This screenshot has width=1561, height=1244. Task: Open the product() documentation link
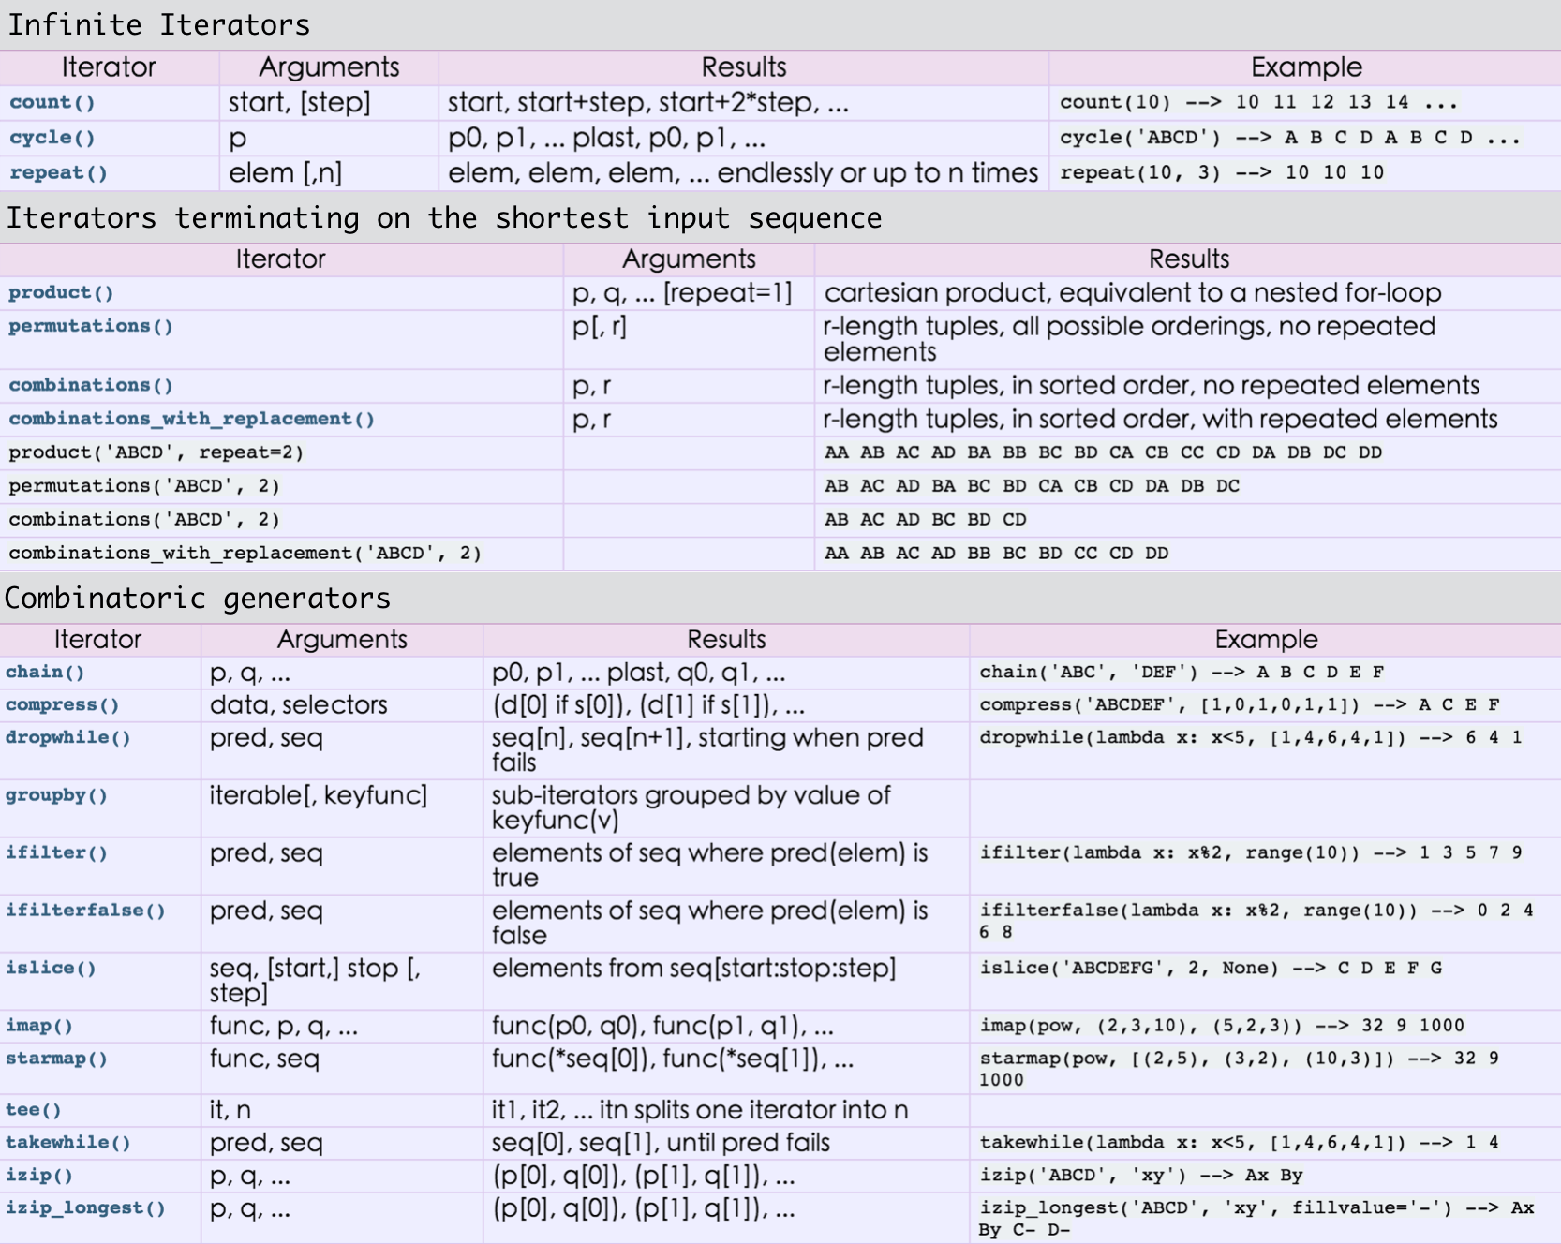coord(61,293)
